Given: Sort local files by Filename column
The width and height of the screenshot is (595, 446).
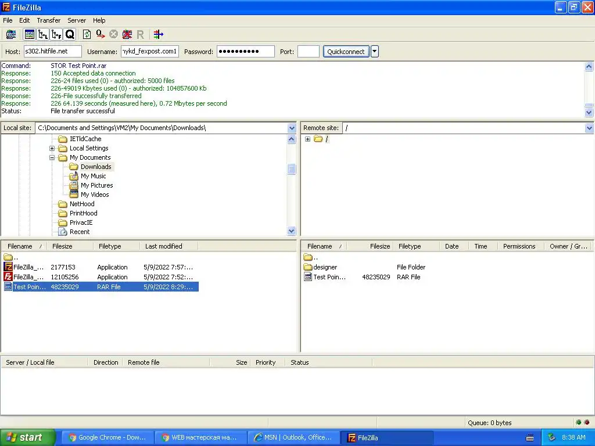Looking at the screenshot, I should click(24, 246).
